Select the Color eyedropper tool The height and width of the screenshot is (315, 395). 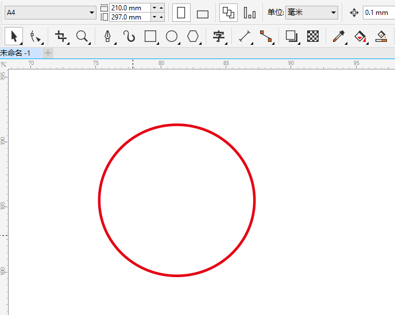[x=339, y=36]
